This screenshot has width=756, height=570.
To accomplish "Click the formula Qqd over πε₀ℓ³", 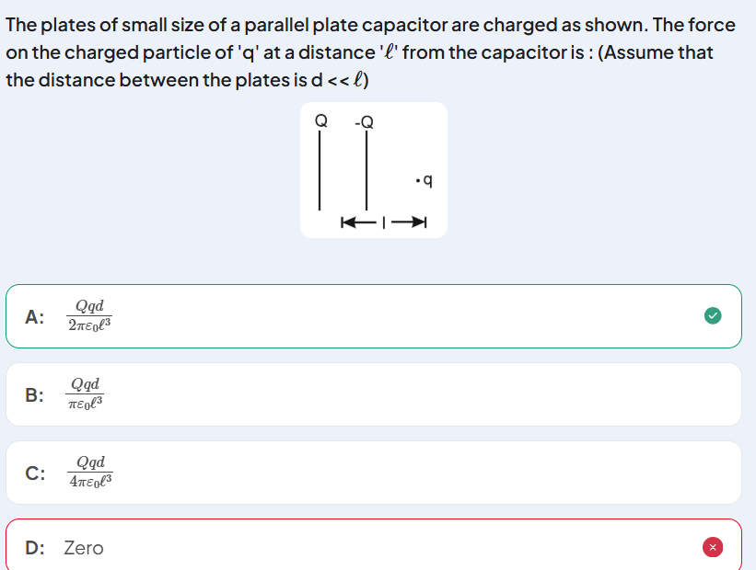I will coord(86,393).
